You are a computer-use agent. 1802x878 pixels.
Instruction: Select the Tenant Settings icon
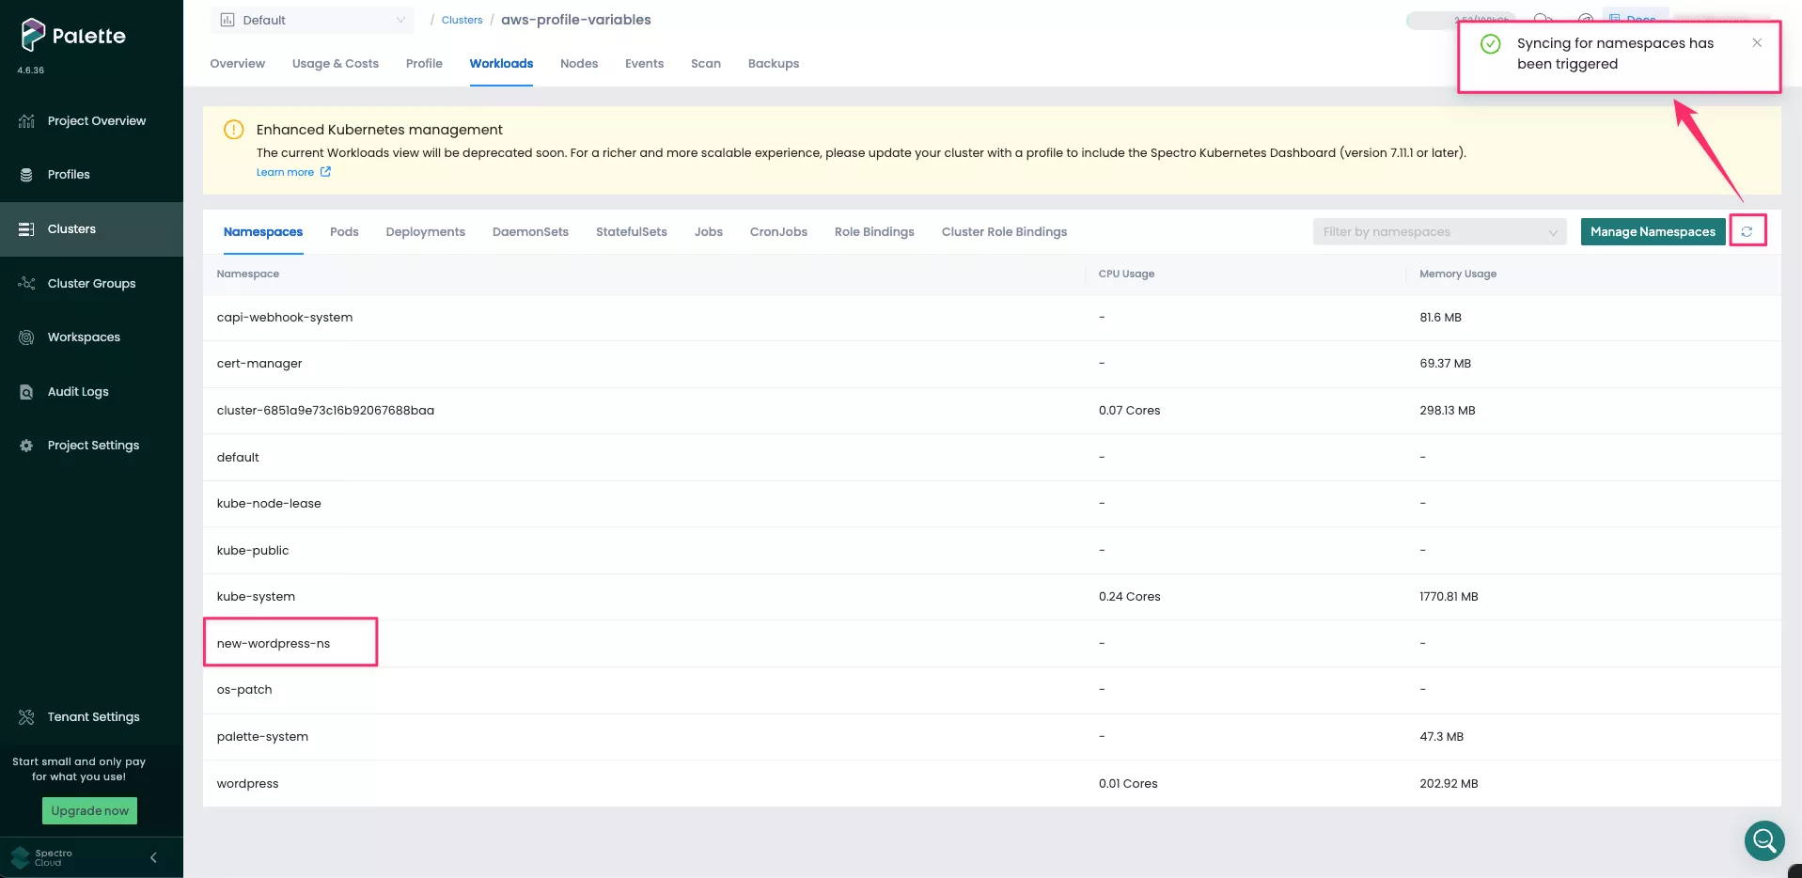coord(25,716)
